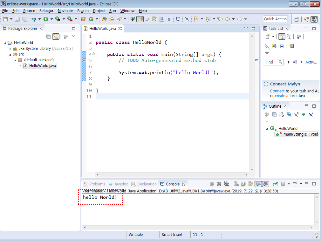The height and width of the screenshot is (241, 321).
Task: Expand JRE System Library node
Action: tap(10, 49)
